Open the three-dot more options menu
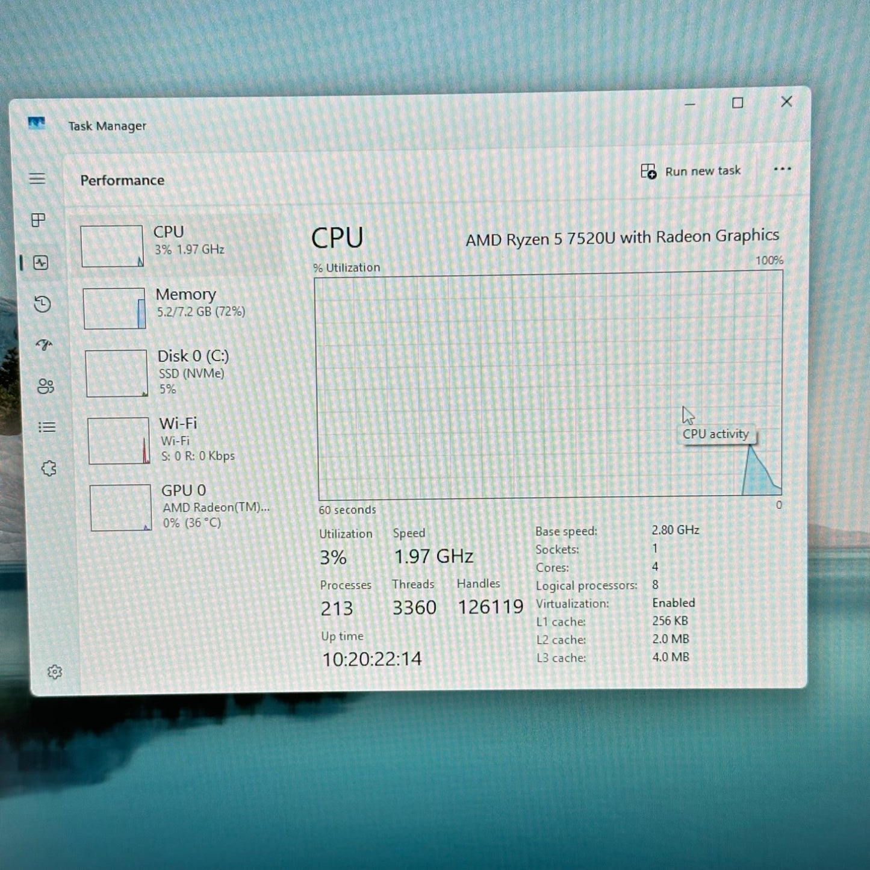 point(782,169)
